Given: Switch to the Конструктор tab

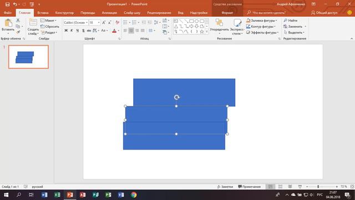Looking at the screenshot, I should [x=64, y=13].
